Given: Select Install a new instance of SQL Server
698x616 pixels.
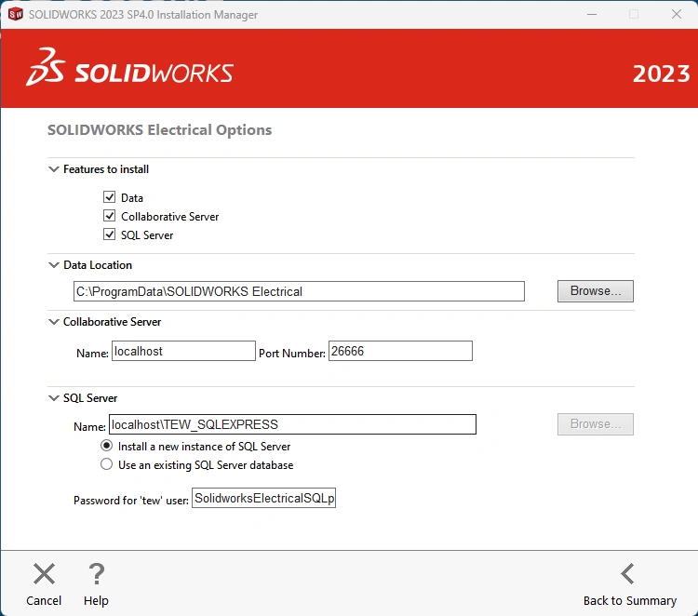Looking at the screenshot, I should 106,446.
